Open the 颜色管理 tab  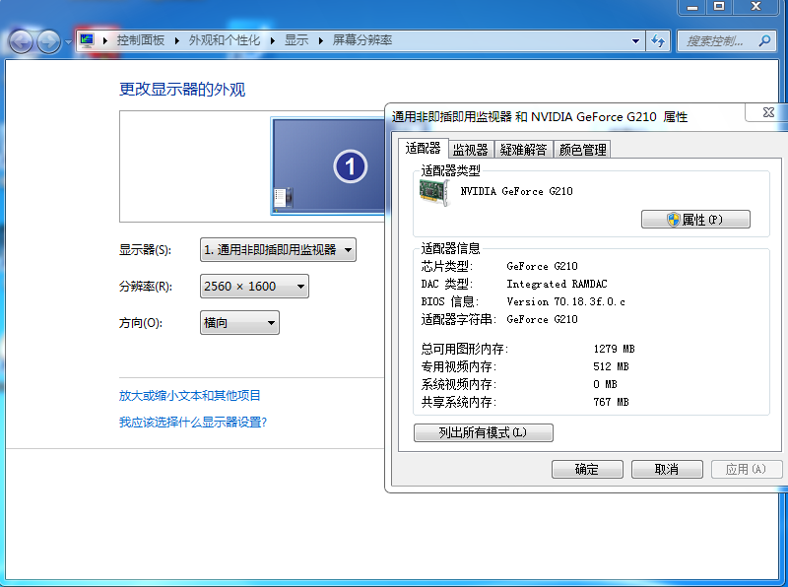coord(582,150)
